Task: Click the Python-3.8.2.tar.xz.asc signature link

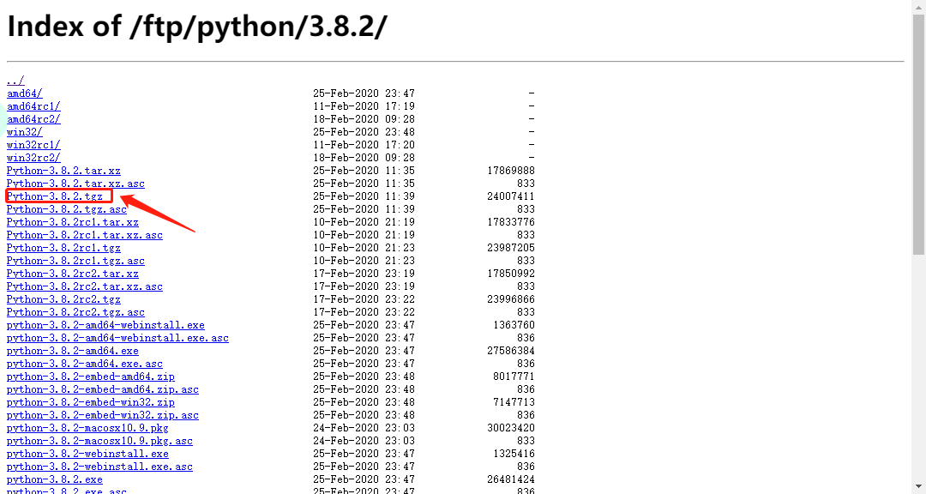Action: coord(75,184)
